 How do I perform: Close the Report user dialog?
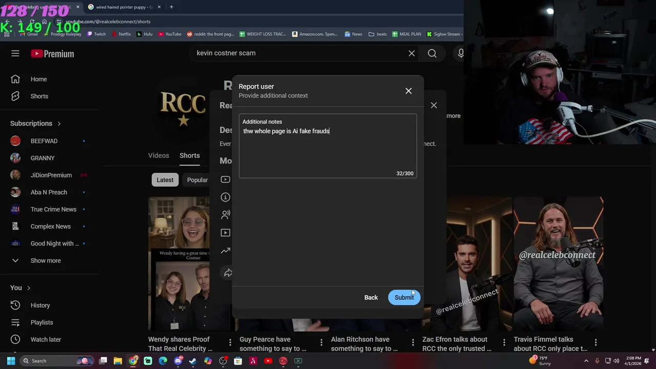(408, 91)
